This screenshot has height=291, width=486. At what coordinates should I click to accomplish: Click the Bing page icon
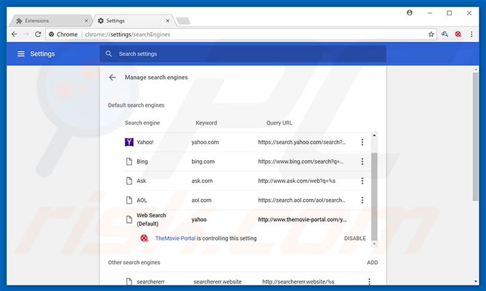(129, 161)
